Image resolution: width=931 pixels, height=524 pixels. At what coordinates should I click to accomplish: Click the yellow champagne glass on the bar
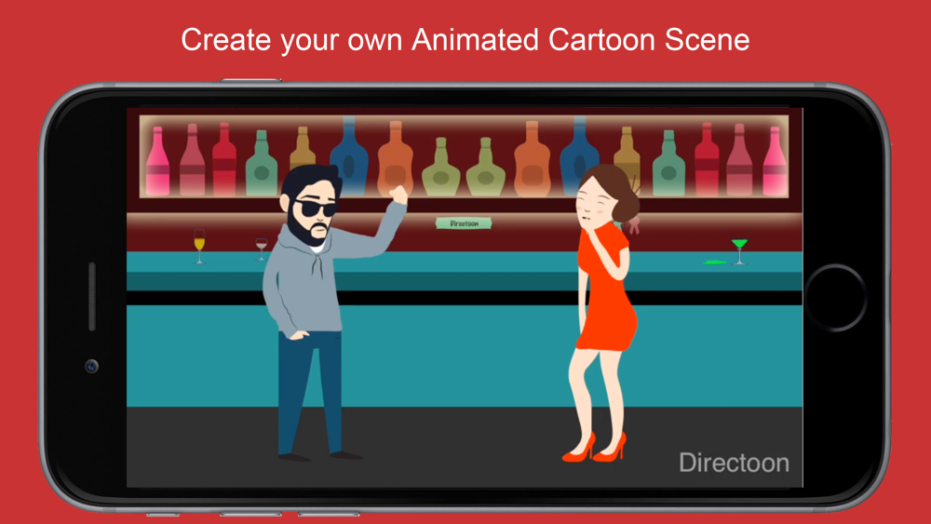[x=199, y=247]
